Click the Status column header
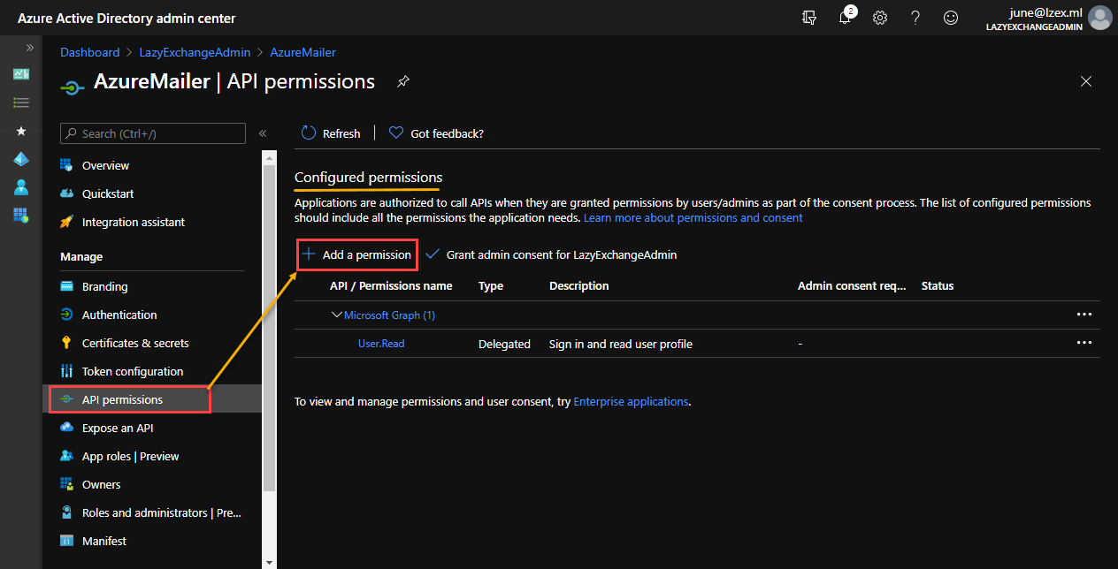The image size is (1118, 569). click(x=938, y=285)
